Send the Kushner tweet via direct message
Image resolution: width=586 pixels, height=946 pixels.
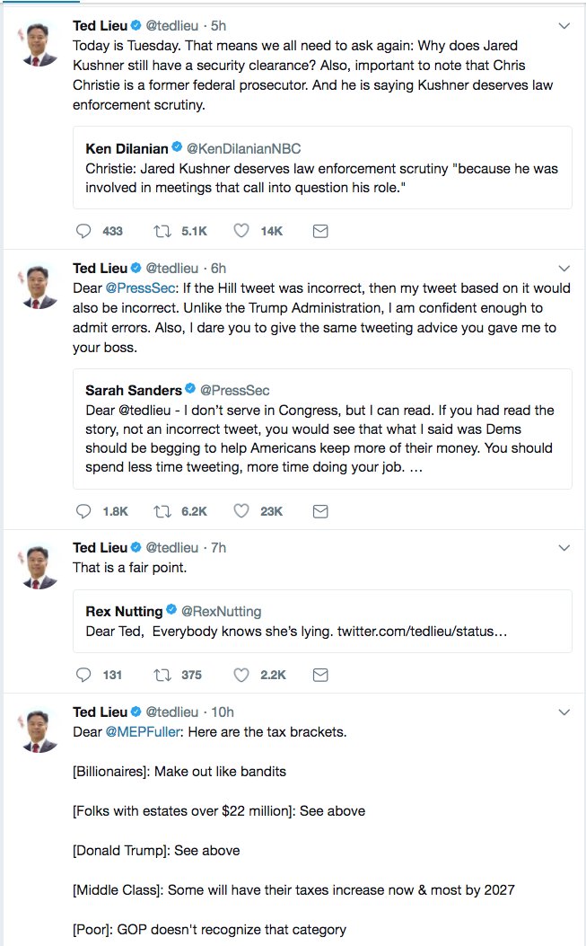click(x=319, y=231)
